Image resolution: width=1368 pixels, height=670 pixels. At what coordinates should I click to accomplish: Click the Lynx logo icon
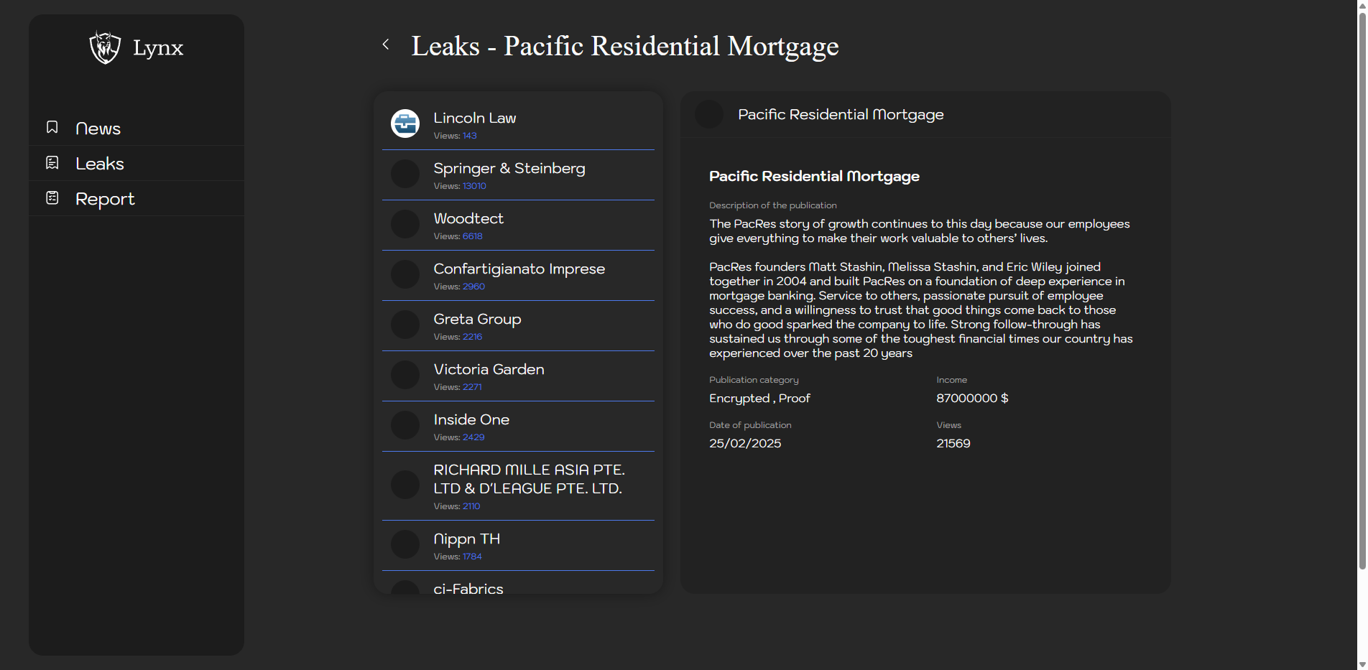105,47
